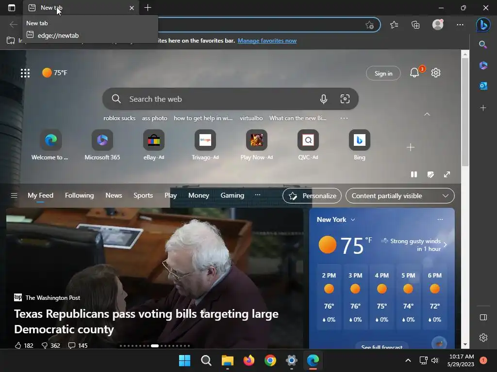Open the Outlook sidebar icon
497x372 pixels.
[x=483, y=86]
